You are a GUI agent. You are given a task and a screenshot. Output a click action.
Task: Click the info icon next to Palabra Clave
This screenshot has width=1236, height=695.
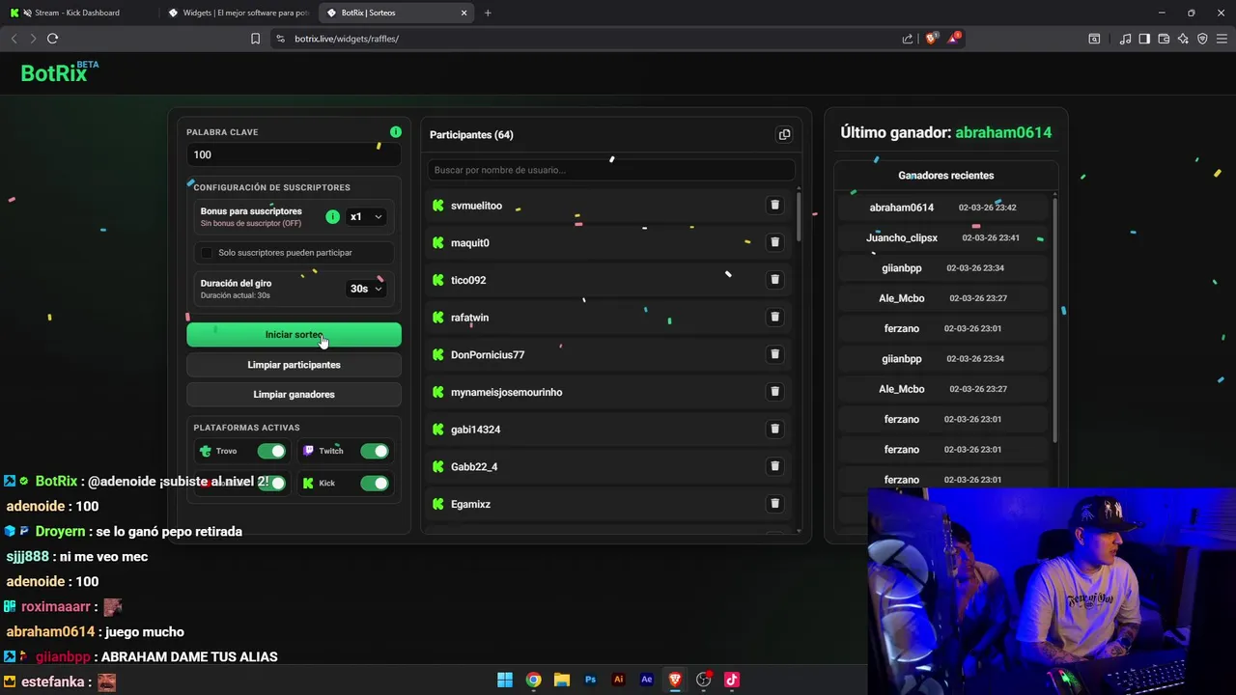point(395,132)
